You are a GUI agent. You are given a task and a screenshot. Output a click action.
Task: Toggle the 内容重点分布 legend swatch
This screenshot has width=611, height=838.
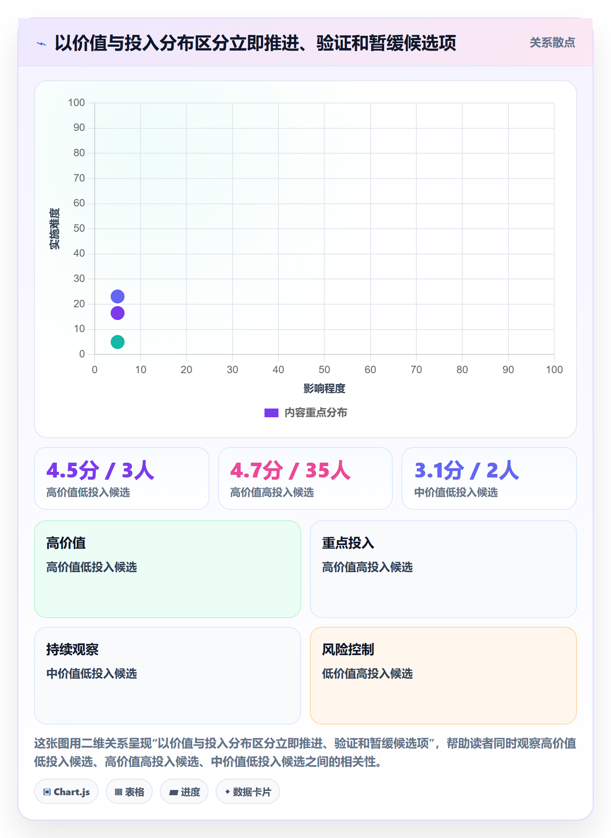coord(271,413)
